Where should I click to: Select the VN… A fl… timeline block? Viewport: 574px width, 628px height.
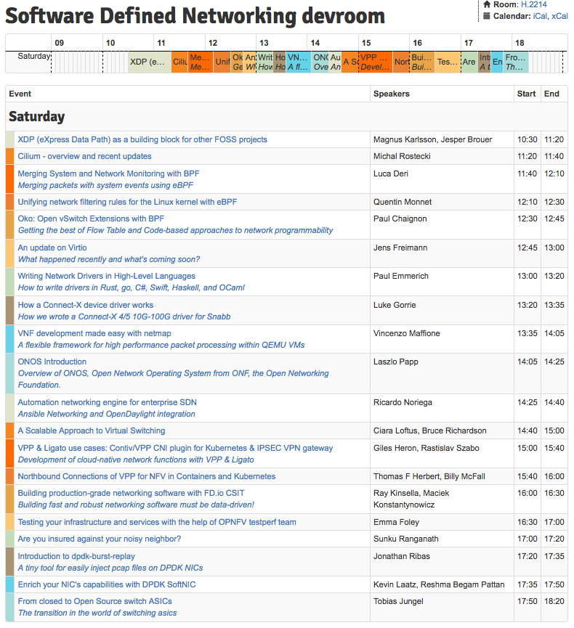coord(299,62)
